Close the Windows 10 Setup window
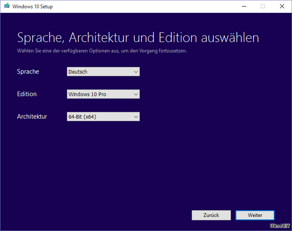 (x=282, y=6)
